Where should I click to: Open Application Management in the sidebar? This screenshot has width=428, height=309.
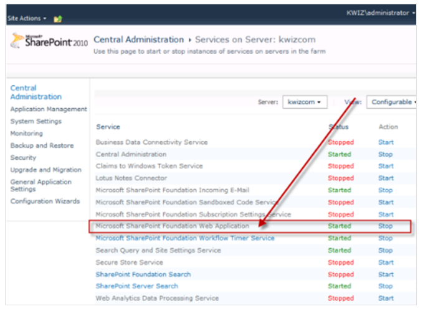(49, 109)
